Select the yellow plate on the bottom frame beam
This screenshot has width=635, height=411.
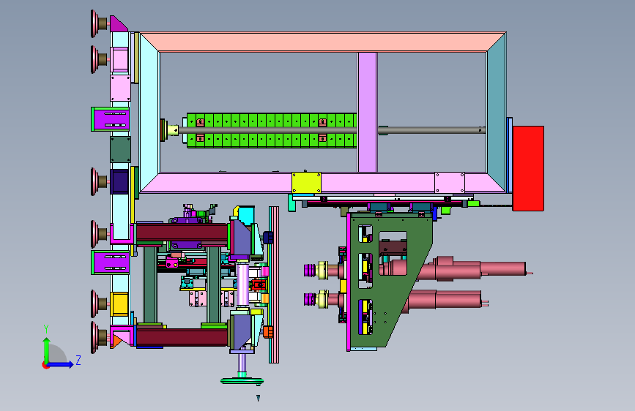[x=307, y=183]
